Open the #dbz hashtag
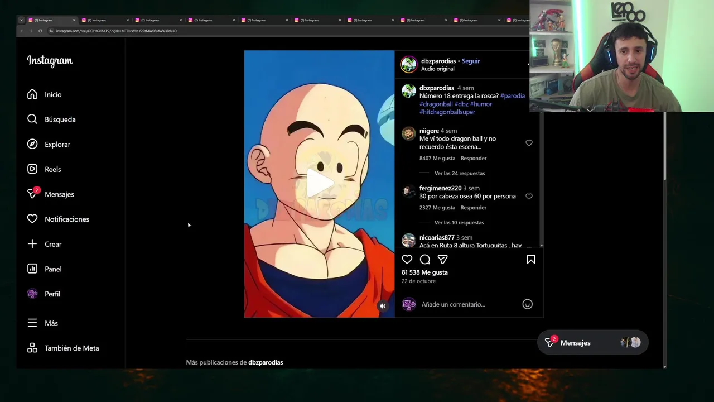The width and height of the screenshot is (714, 402). point(461,104)
